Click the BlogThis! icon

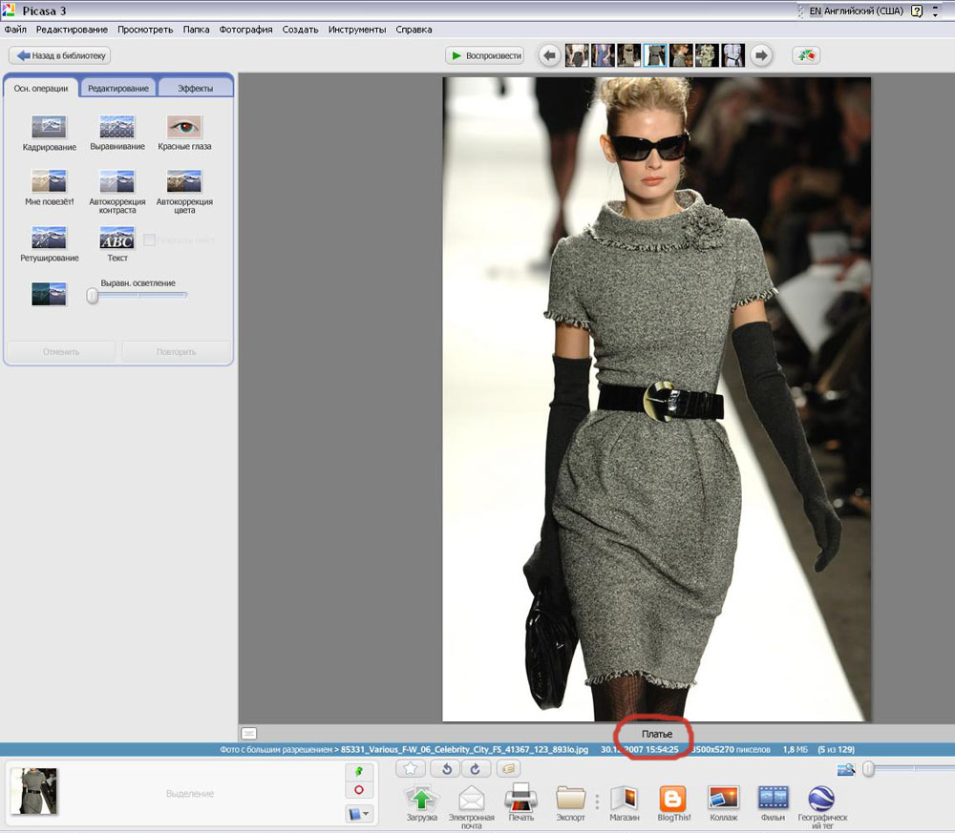click(674, 798)
